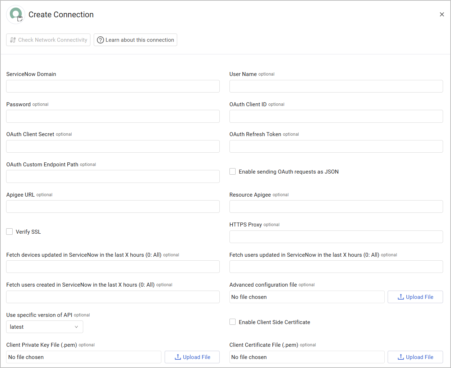
Task: Click upload arrow icon for Advanced configuration file
Action: (401, 297)
